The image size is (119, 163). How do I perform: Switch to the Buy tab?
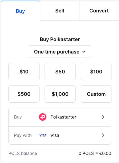[21, 11]
